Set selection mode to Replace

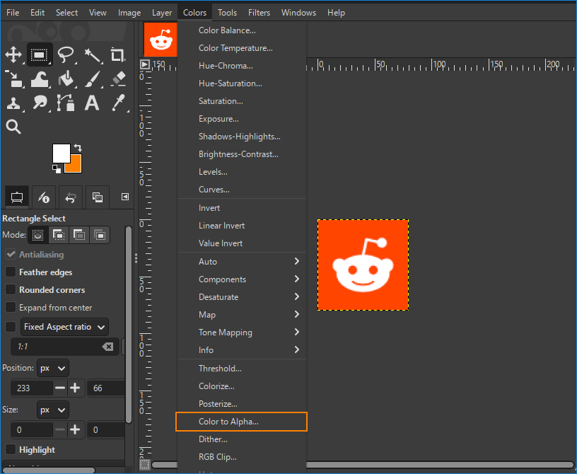coord(38,235)
